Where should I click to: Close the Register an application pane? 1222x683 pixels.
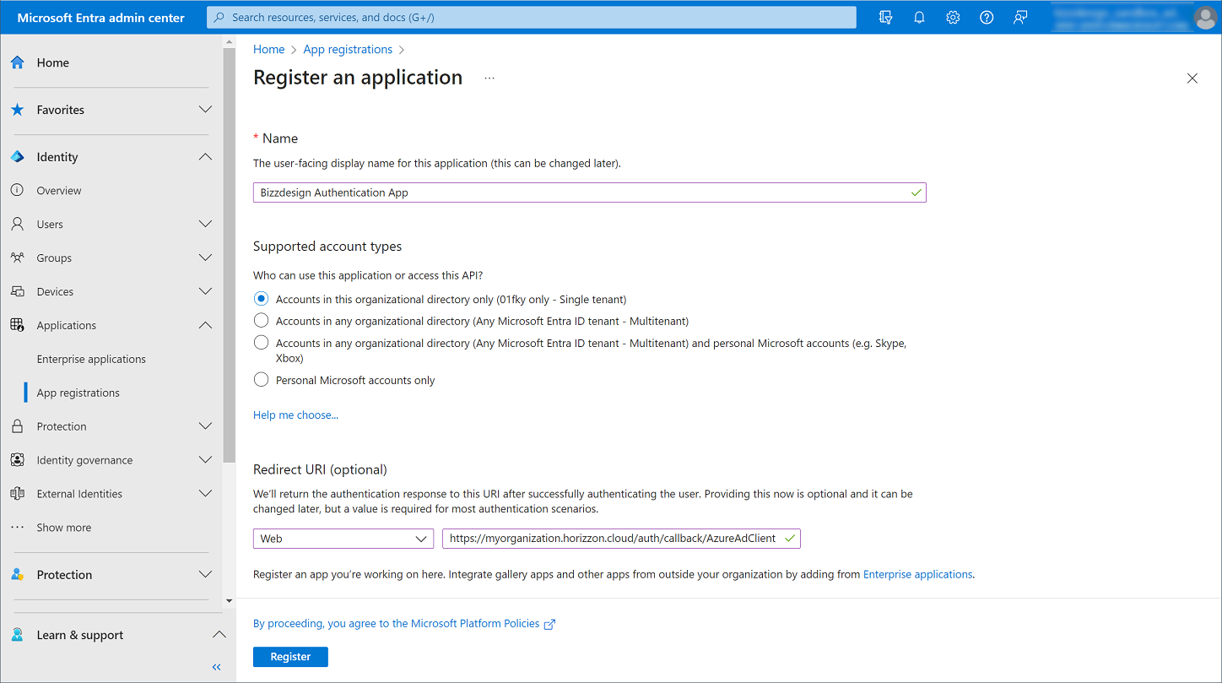1192,78
